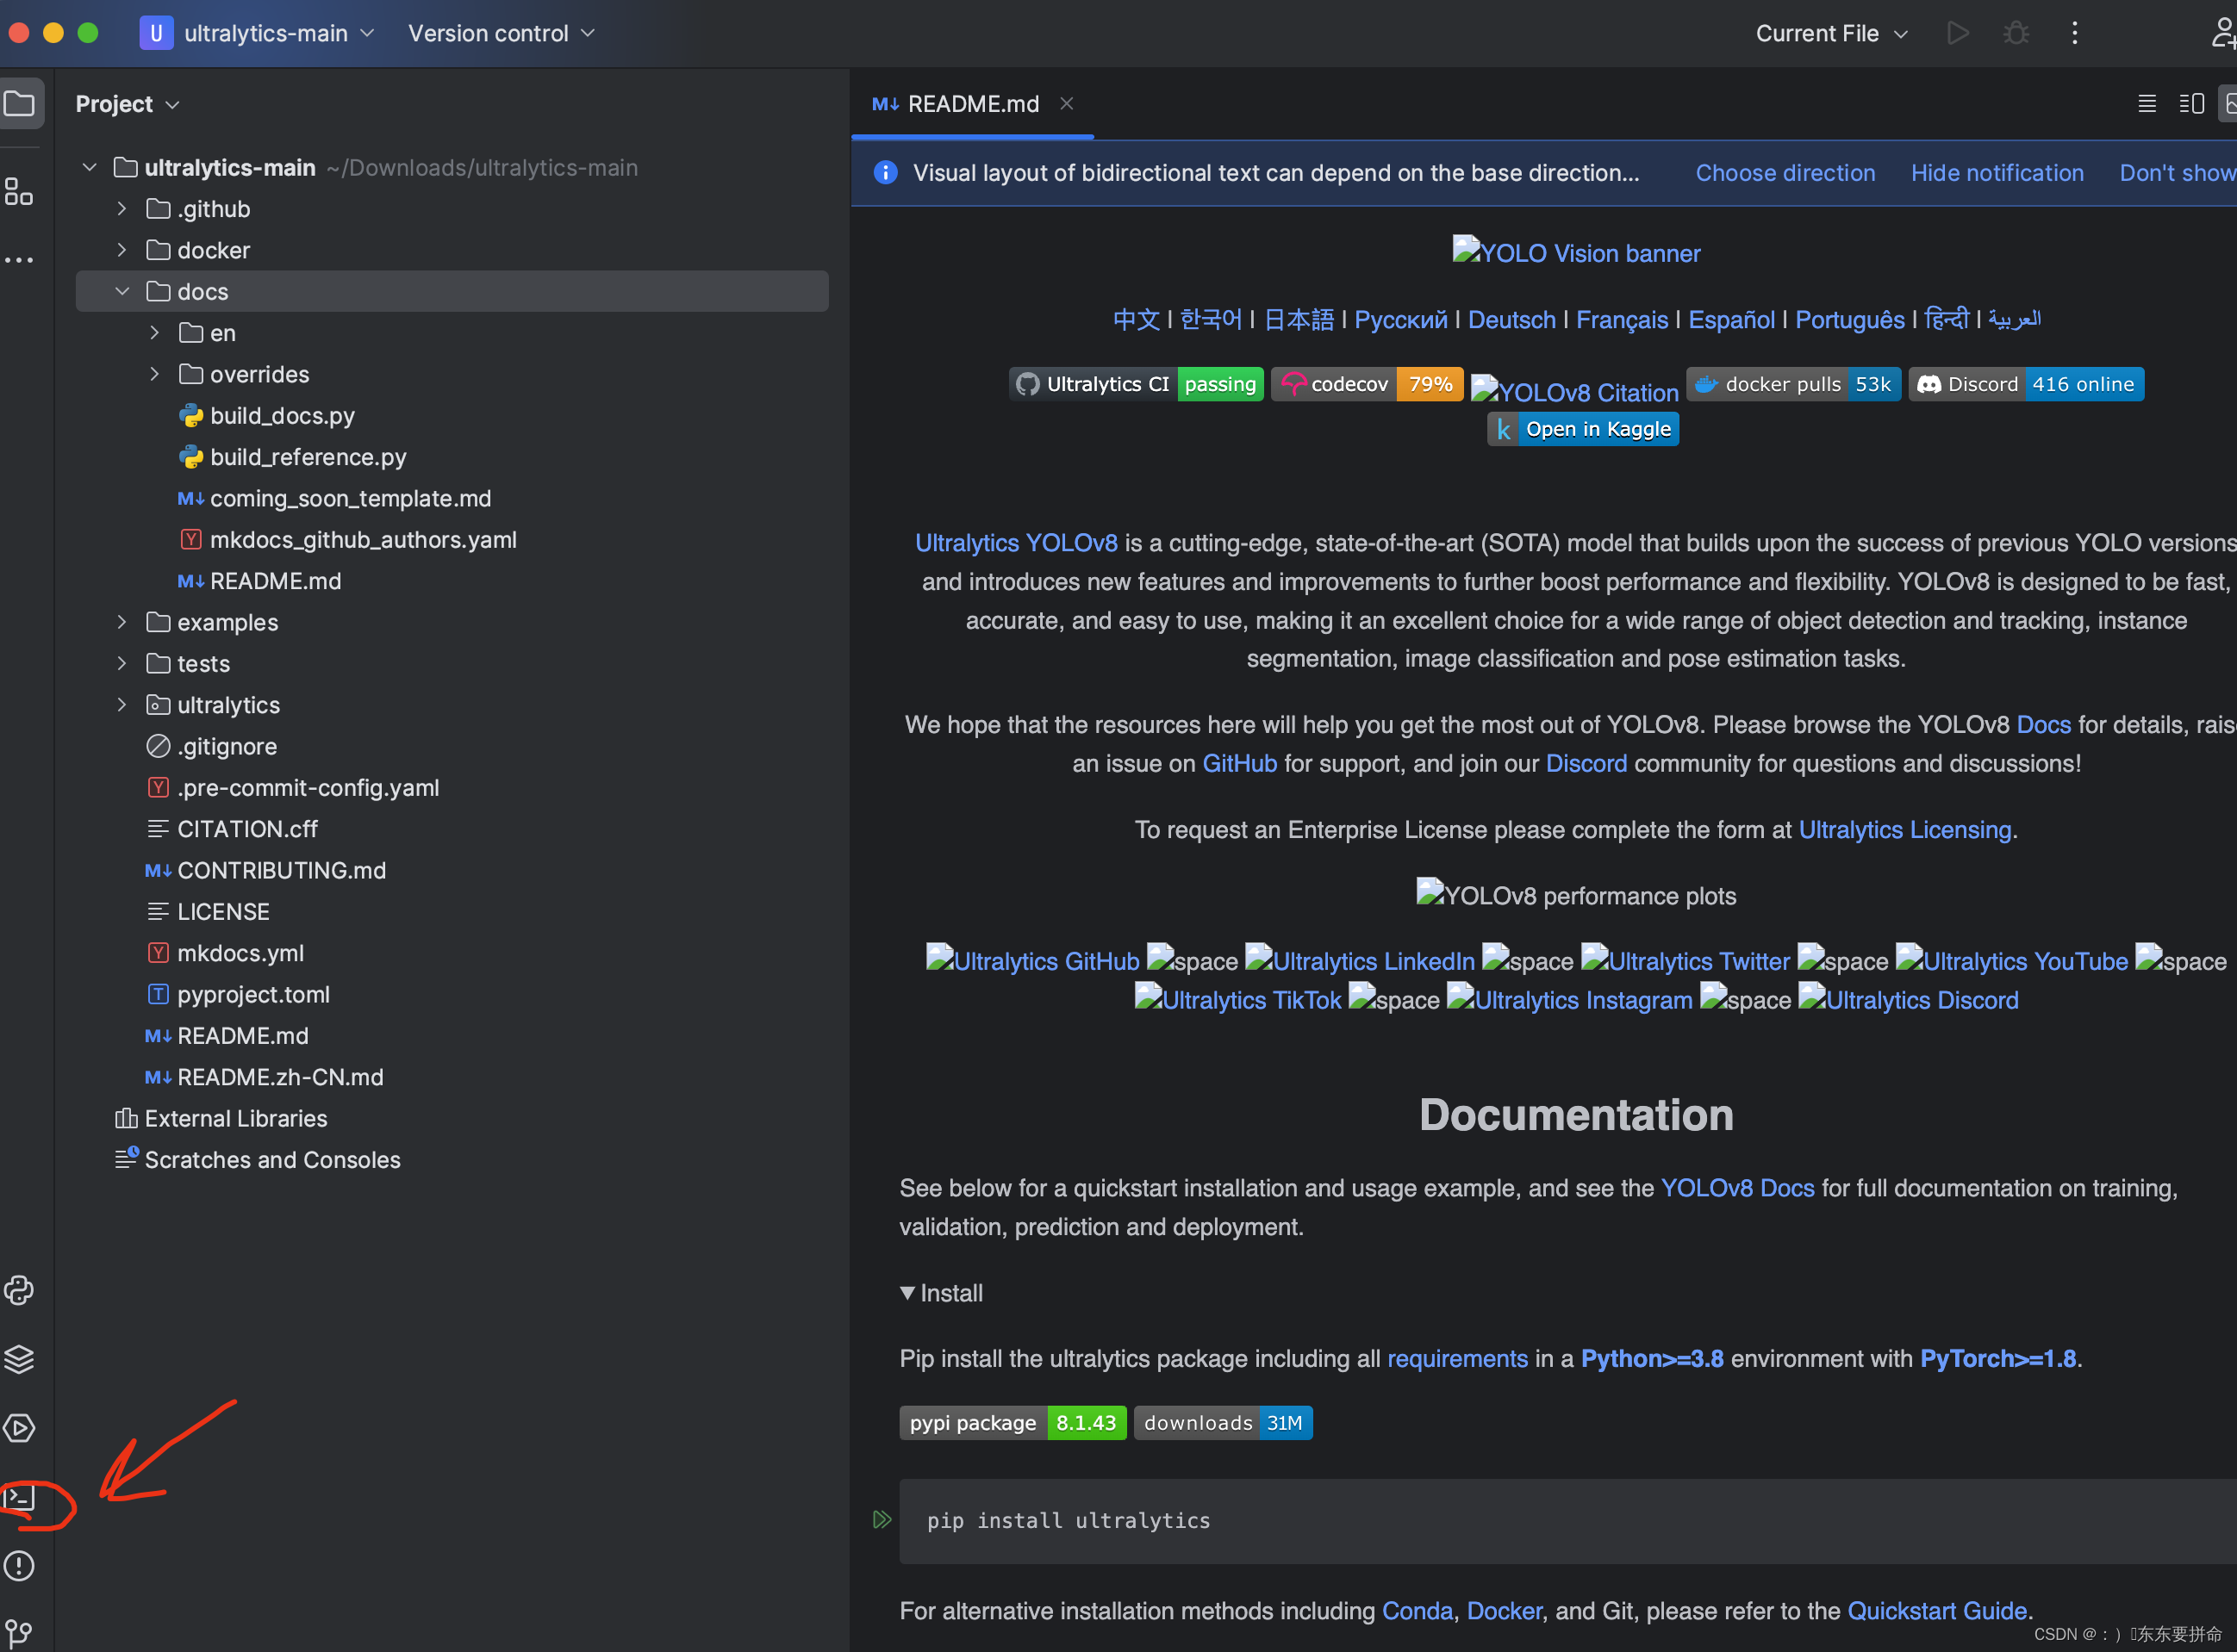Screen dimensions: 2237x1652
Task: Open the Python Console tool window
Action: (20, 1290)
